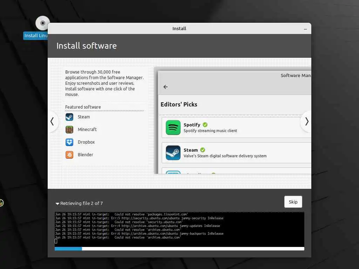Image resolution: width=359 pixels, height=269 pixels.
Task: Click log line Err:6 jammy-backports InRelease
Action: (139, 234)
